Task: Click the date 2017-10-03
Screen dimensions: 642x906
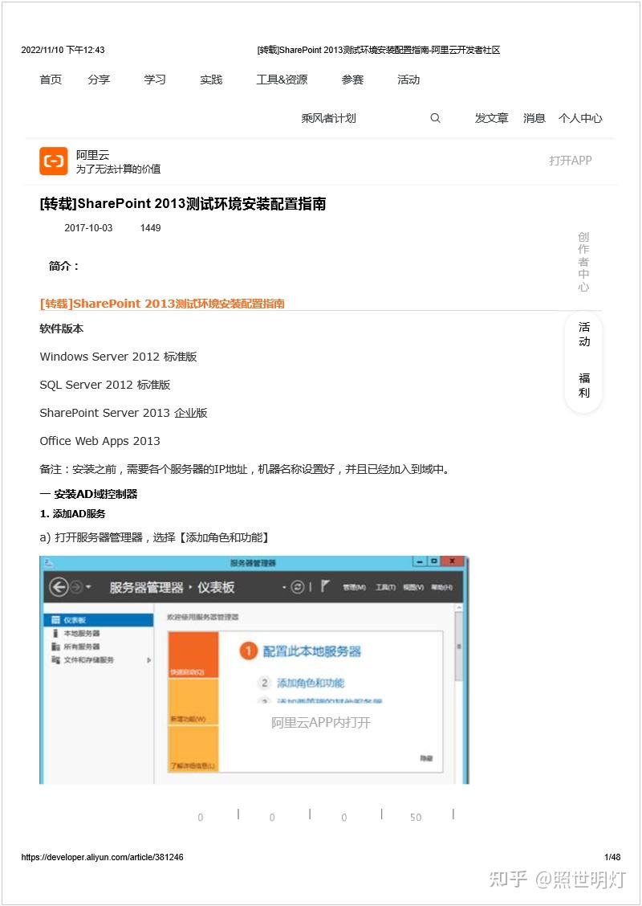Action: [88, 227]
